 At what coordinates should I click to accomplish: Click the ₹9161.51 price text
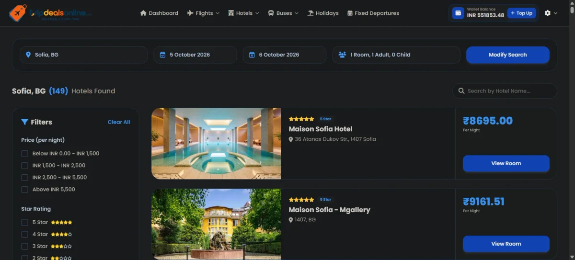(x=483, y=201)
